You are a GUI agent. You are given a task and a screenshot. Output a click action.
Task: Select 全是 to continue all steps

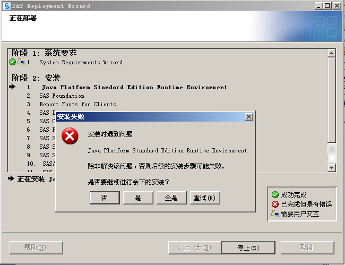(x=171, y=198)
